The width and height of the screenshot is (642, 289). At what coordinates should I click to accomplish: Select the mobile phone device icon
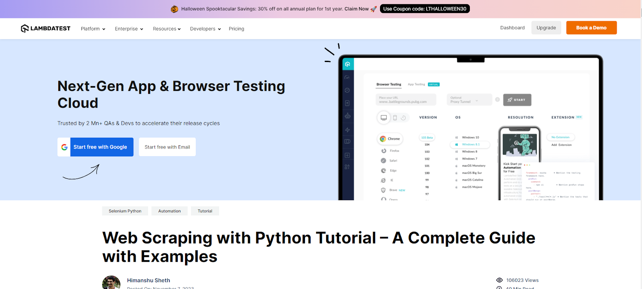[x=395, y=118]
